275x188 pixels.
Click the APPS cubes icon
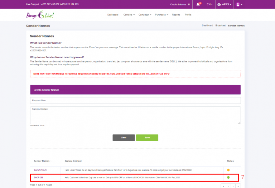pyautogui.click(x=219, y=4)
